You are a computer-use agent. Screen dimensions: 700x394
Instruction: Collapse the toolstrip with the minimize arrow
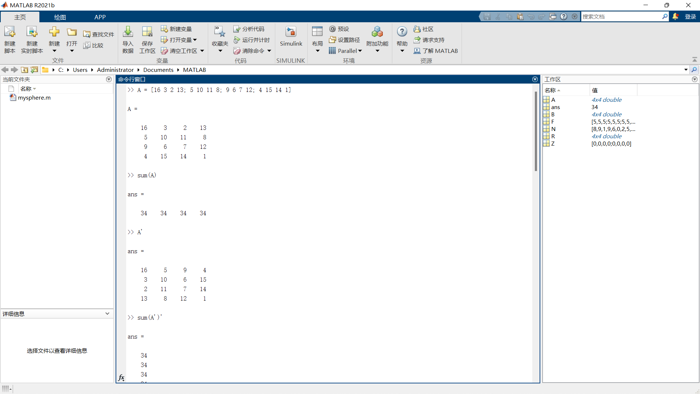(695, 59)
